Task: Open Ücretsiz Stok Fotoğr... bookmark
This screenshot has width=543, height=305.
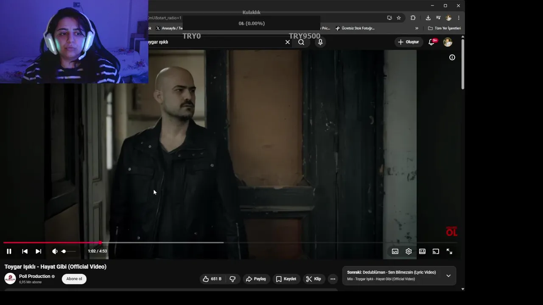Action: click(355, 28)
